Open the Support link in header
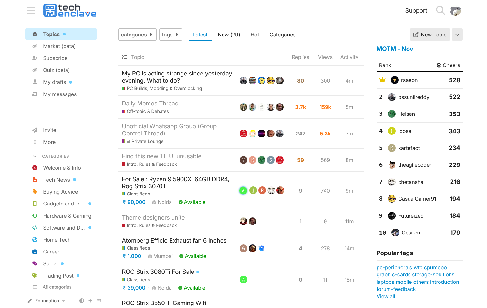The width and height of the screenshot is (487, 308). pos(416,10)
